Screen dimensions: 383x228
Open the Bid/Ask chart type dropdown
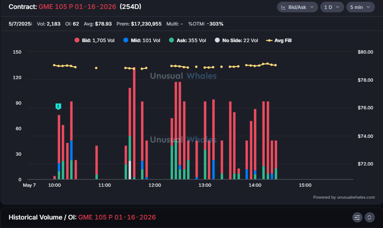click(x=297, y=7)
